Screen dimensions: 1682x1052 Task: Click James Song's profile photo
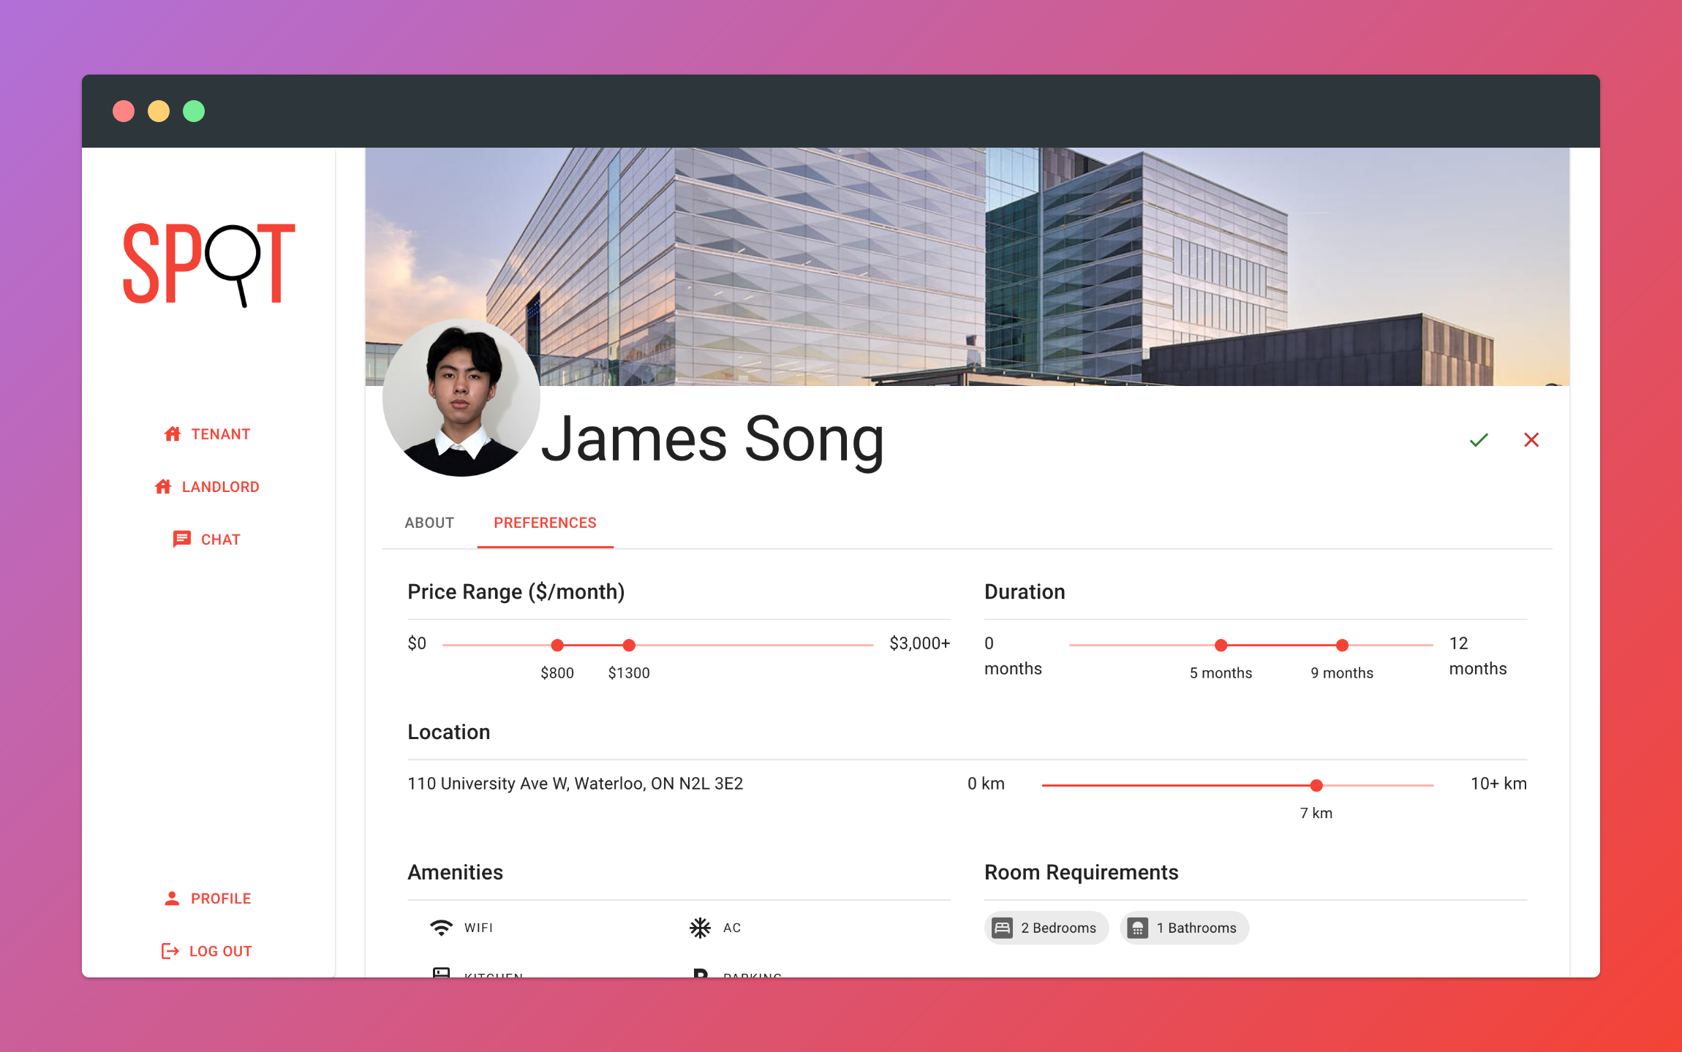coord(461,398)
